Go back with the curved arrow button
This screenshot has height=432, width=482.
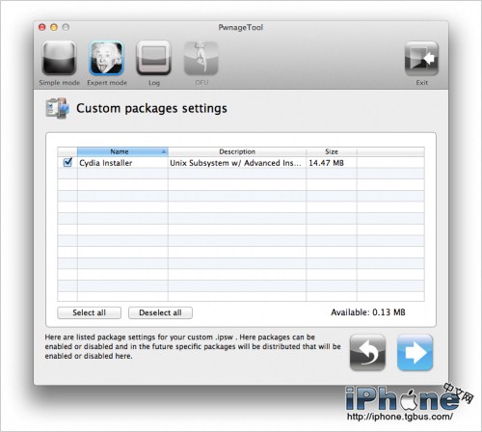tap(367, 353)
